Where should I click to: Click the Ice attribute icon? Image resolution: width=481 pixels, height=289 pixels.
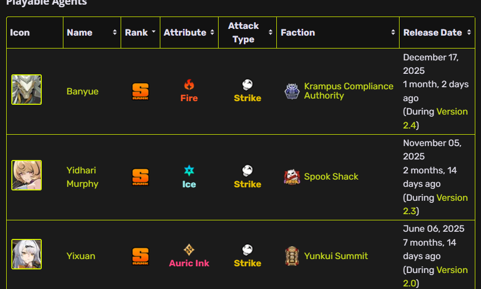point(189,171)
